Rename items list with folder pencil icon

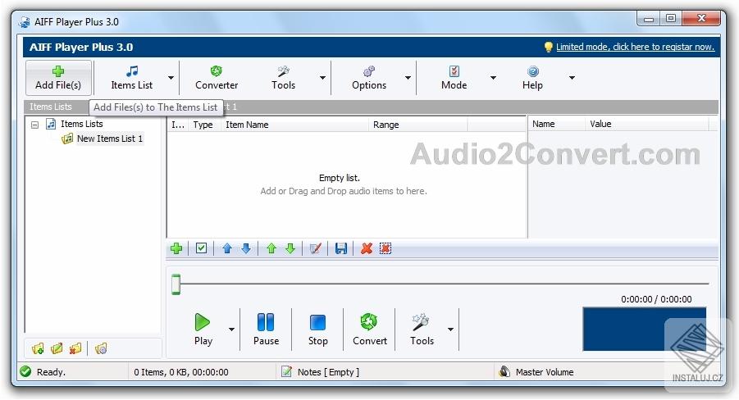point(57,348)
